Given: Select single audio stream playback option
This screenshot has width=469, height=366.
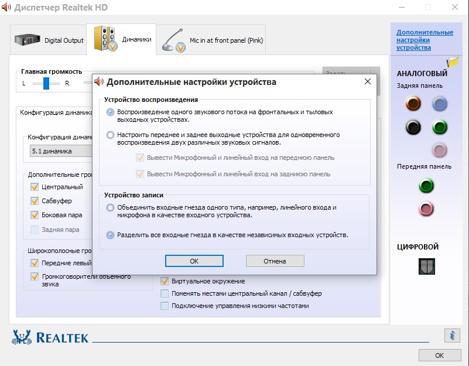Looking at the screenshot, I should 111,112.
